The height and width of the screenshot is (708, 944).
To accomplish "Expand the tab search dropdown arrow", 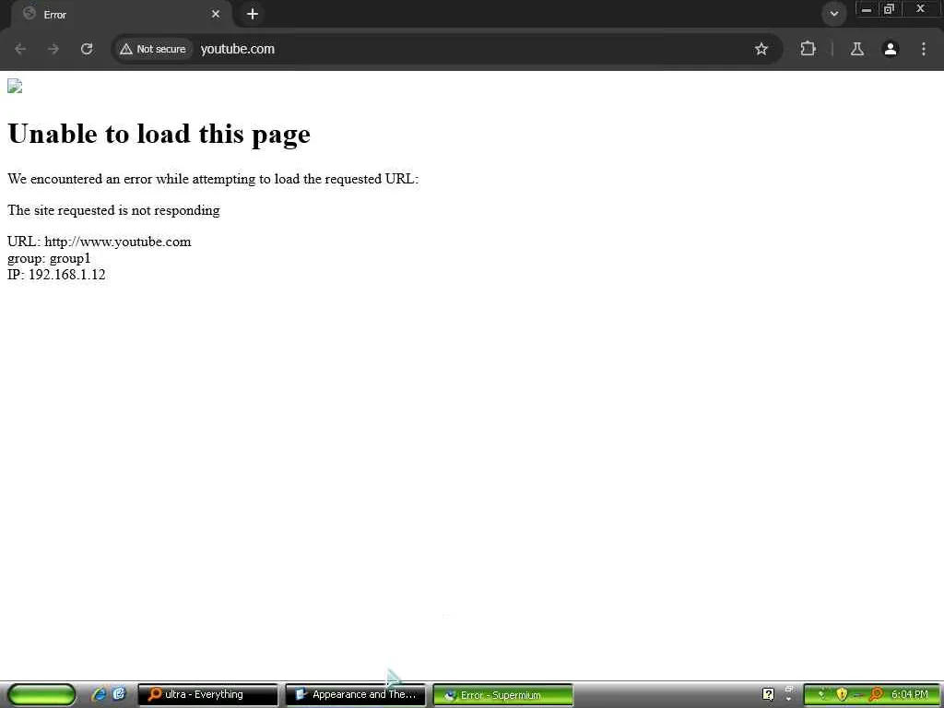I will (833, 13).
